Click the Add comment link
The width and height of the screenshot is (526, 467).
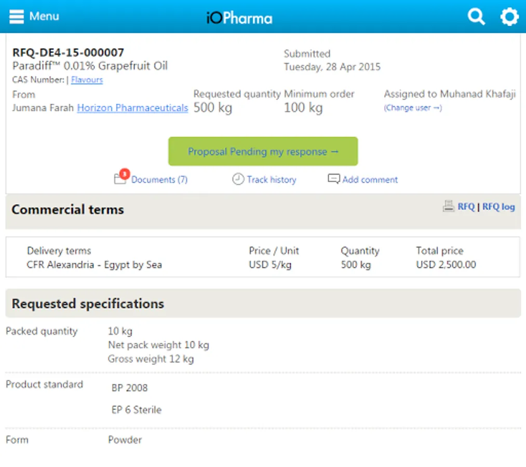click(370, 180)
